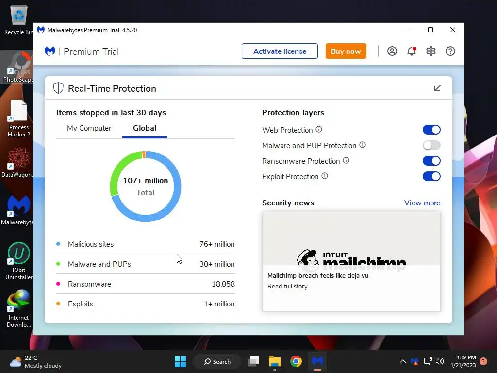Open volume speaker tray icon
Image resolution: width=497 pixels, height=373 pixels.
click(x=440, y=361)
